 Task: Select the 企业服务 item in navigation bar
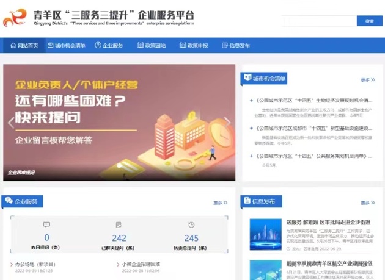(109, 46)
